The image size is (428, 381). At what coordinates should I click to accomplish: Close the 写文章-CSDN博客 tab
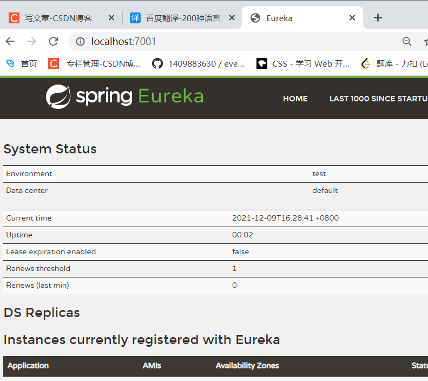click(x=111, y=18)
